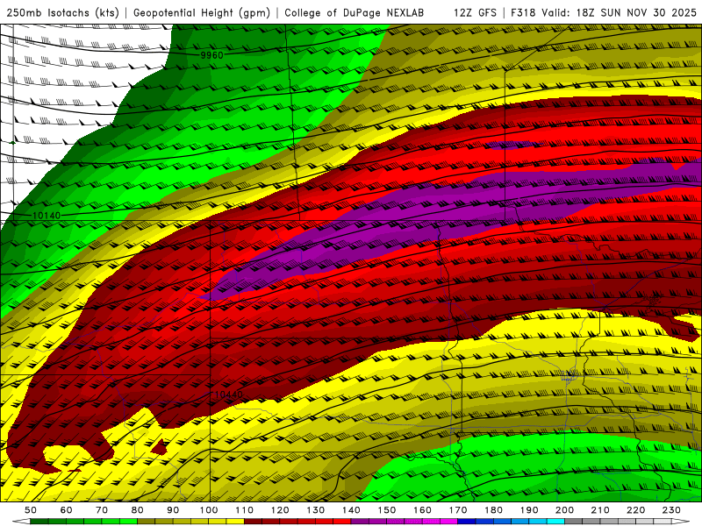Click the 200 label on the color scale
Viewport: 702px width, 526px height.
pyautogui.click(x=564, y=510)
